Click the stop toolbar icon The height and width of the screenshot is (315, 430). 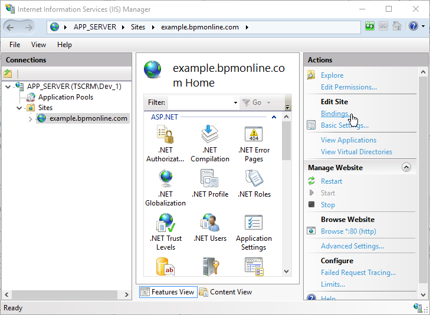coord(383,26)
